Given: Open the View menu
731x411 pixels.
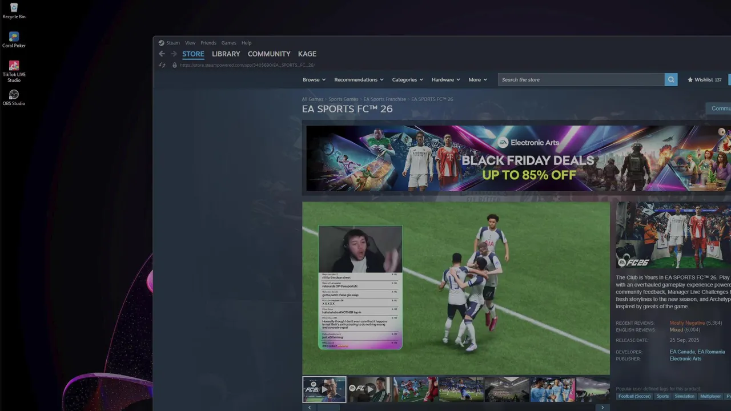Looking at the screenshot, I should tap(190, 43).
